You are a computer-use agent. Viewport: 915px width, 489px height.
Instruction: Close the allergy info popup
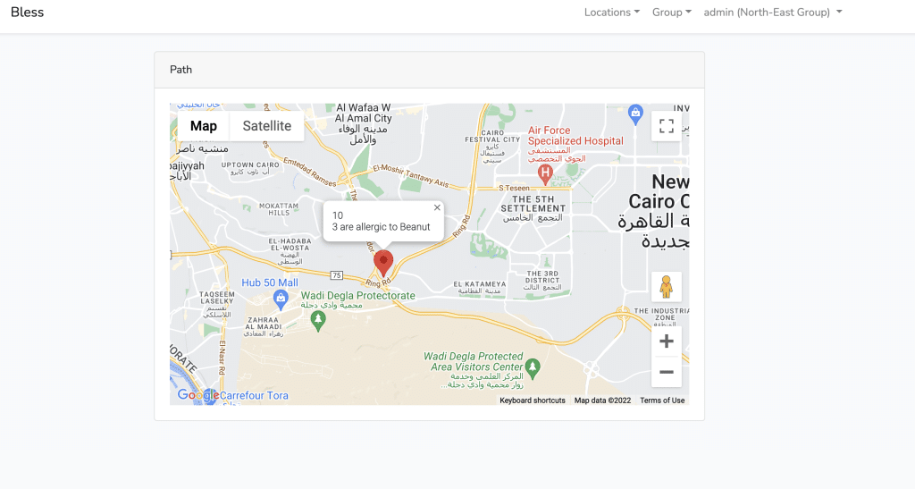pos(437,207)
